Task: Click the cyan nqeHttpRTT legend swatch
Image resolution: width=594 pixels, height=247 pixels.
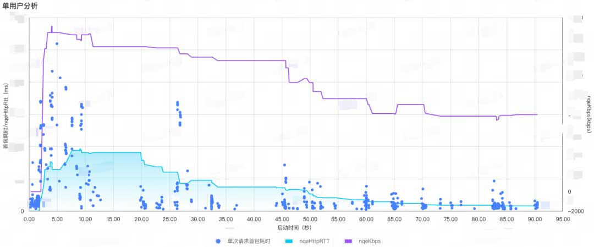Action: 290,241
